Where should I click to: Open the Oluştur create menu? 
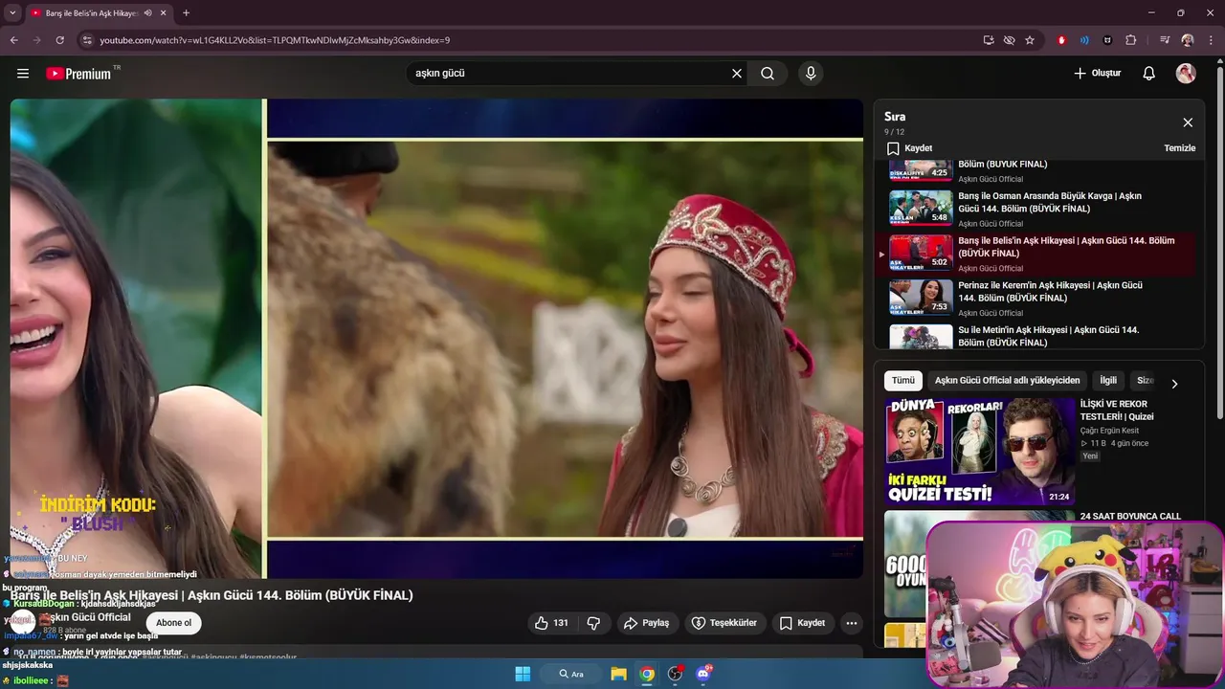point(1097,73)
